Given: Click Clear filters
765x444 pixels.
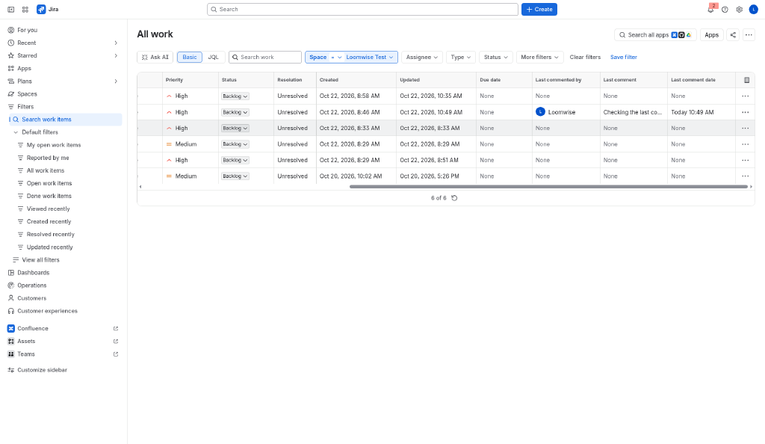Looking at the screenshot, I should click(585, 57).
